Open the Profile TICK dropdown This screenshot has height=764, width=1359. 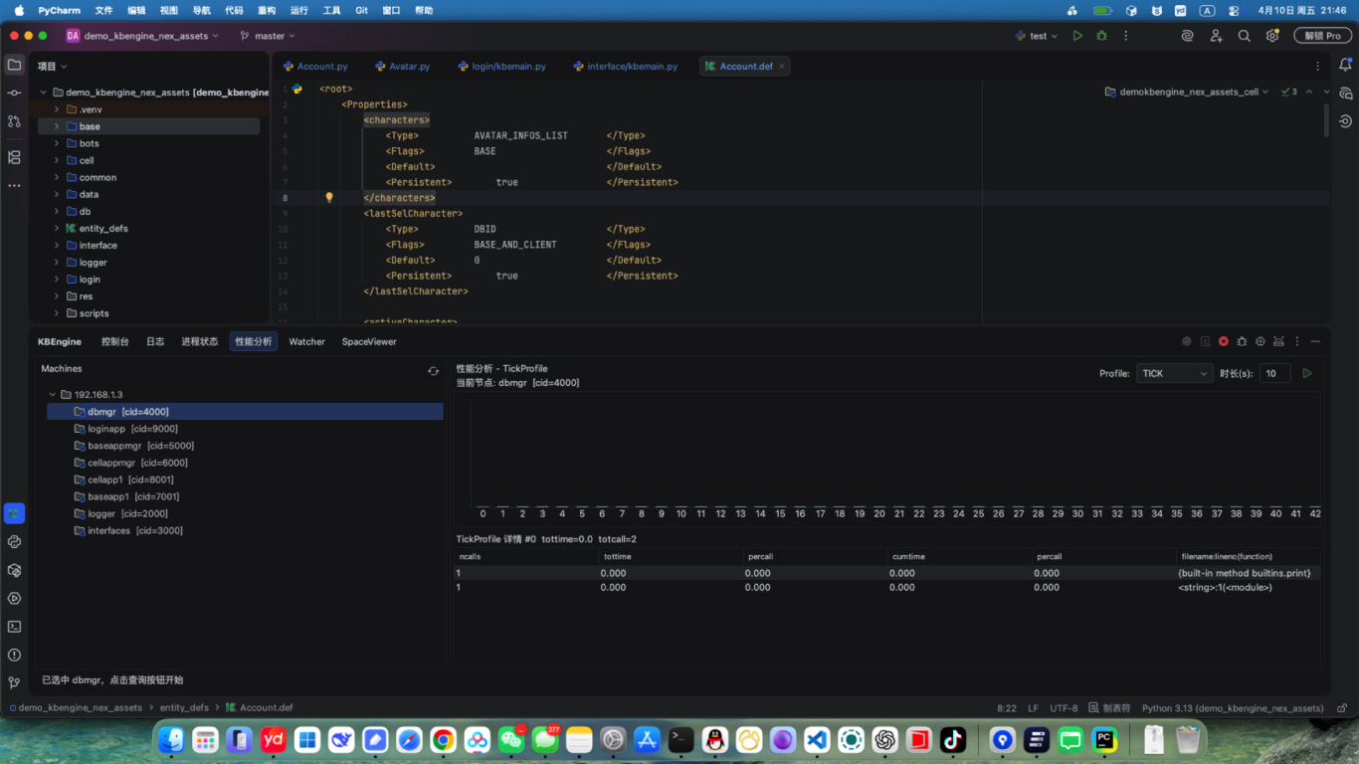1174,373
